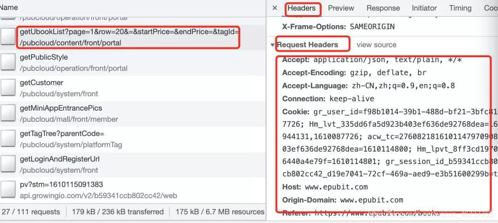The width and height of the screenshot is (498, 223).
Task: Open the Timing tab
Action: 460,8
